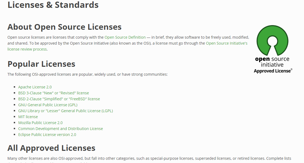Click the "Popular Licenses" heading
The image size is (304, 163).
click(x=41, y=64)
